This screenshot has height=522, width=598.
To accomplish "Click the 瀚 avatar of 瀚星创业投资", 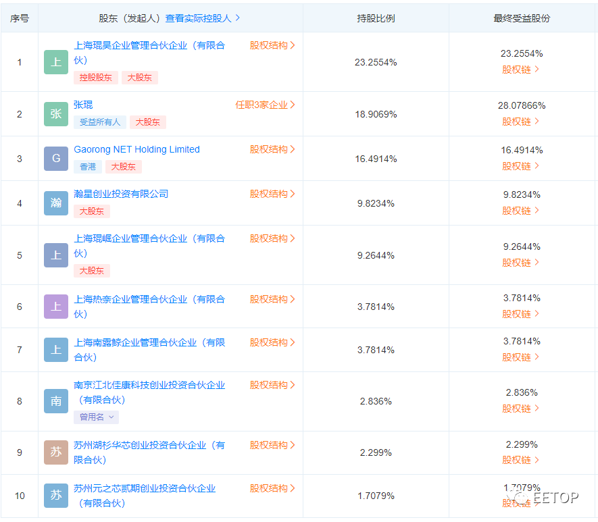I will click(x=55, y=203).
